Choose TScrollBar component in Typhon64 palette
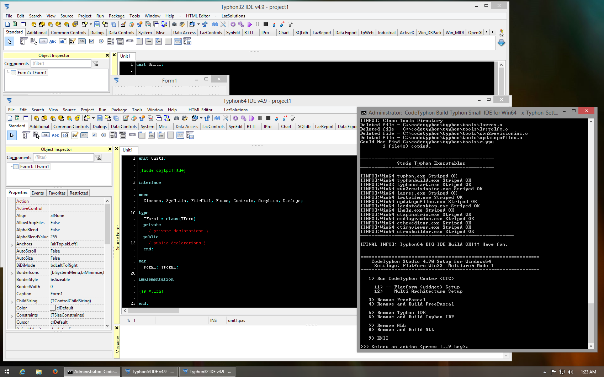The image size is (604, 377). tap(132, 135)
